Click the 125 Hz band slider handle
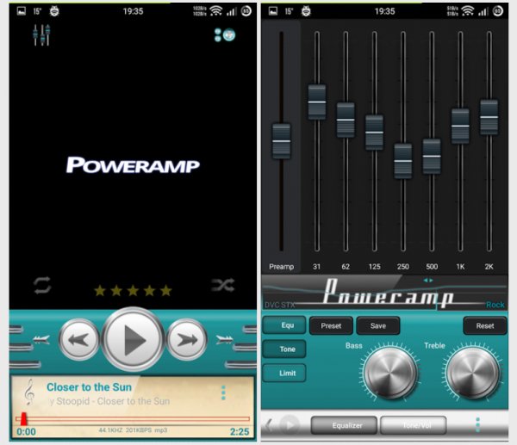 374,133
